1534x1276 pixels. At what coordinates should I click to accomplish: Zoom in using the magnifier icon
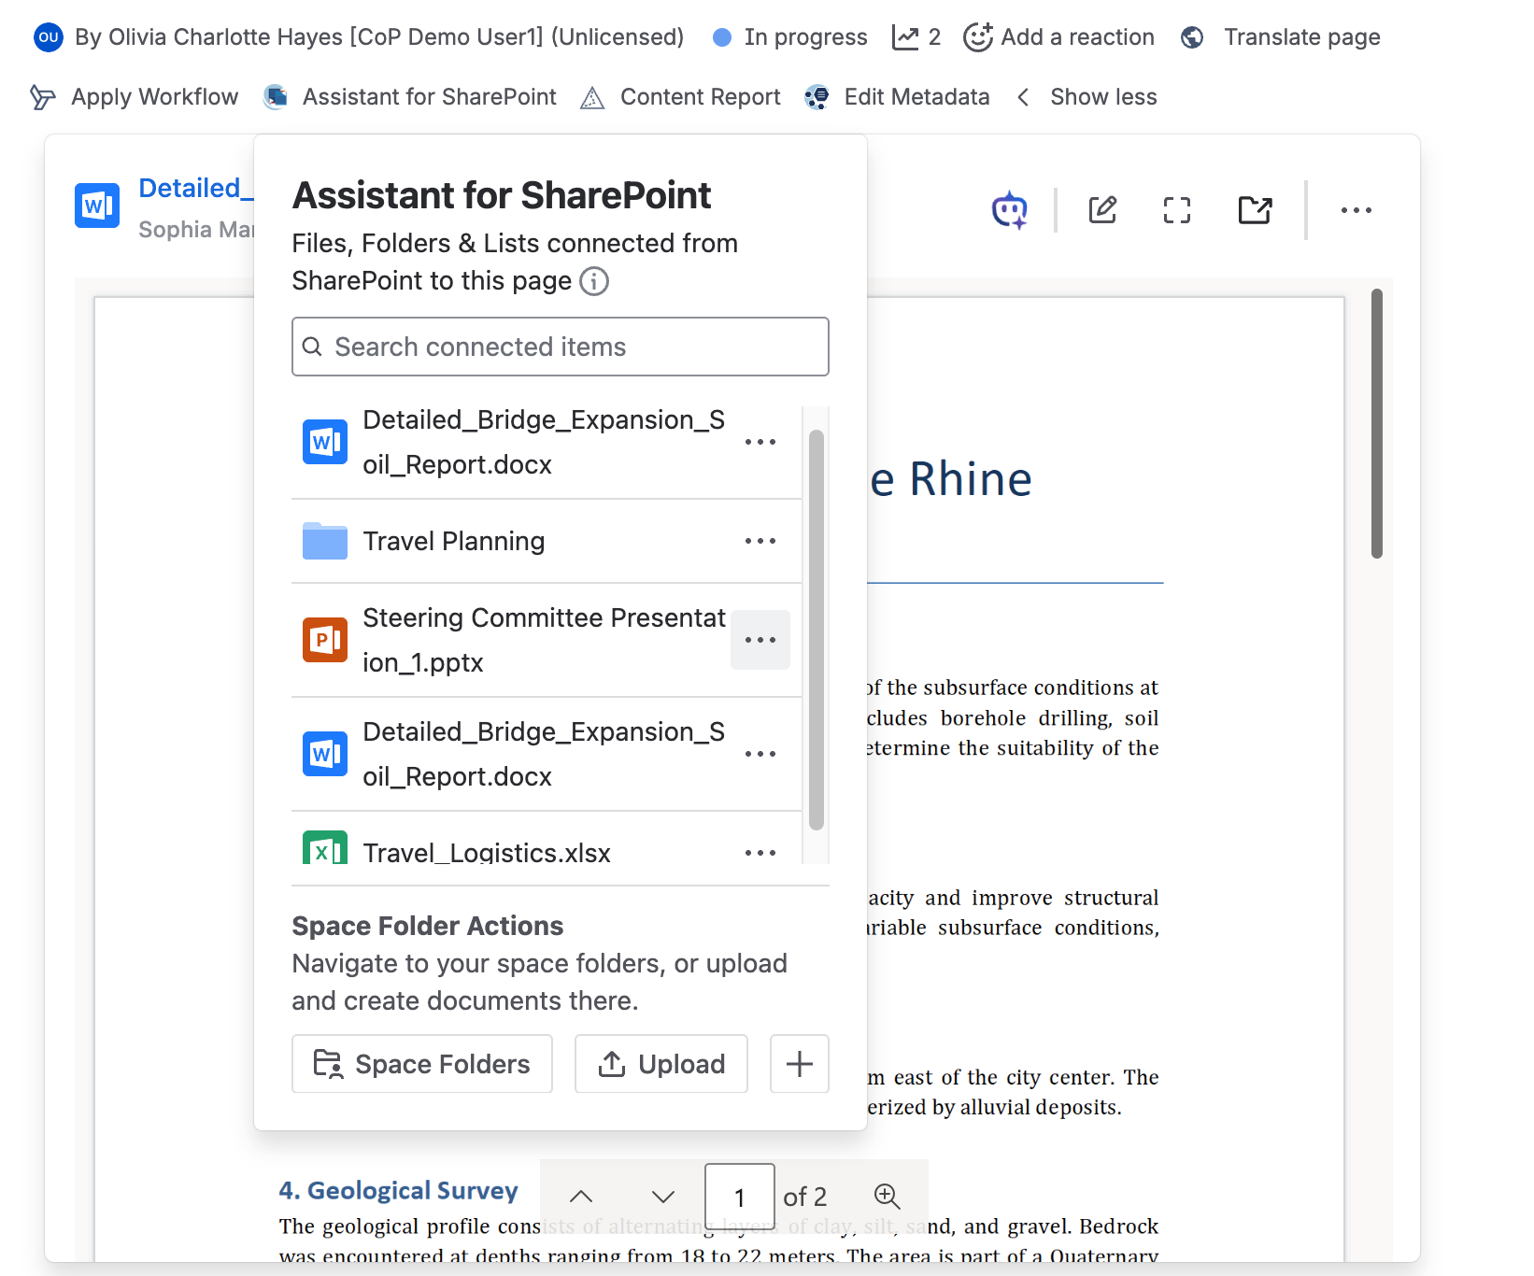[887, 1197]
